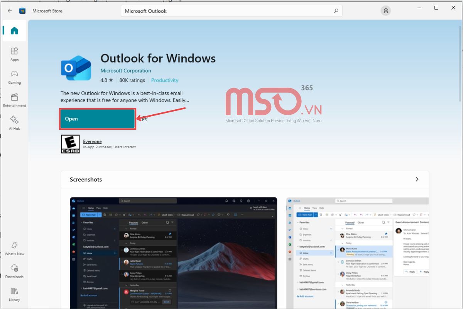Open What's New in sidebar
This screenshot has height=309, width=463.
pos(14,248)
